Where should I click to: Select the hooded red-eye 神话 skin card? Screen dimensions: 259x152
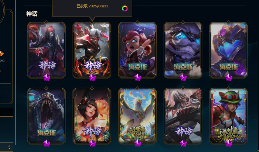click(47, 50)
